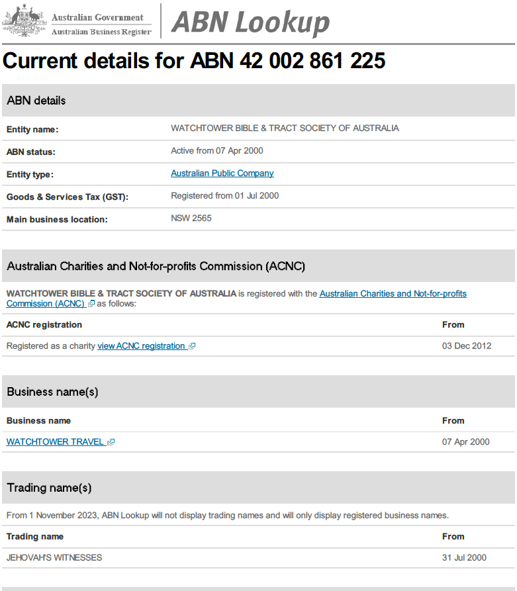Click the Australian Business Register header text
517x591 pixels.
tap(101, 32)
